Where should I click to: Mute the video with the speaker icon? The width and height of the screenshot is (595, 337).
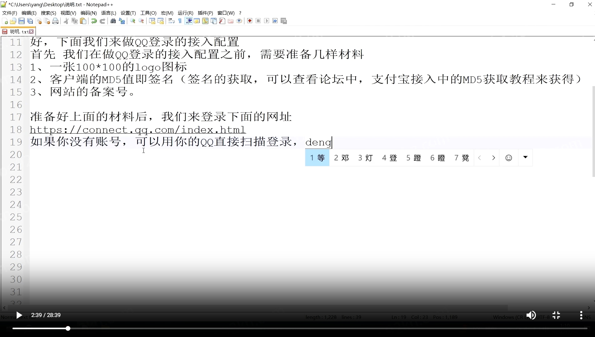[x=531, y=315]
